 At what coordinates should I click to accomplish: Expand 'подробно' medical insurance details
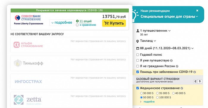tap(149, 102)
